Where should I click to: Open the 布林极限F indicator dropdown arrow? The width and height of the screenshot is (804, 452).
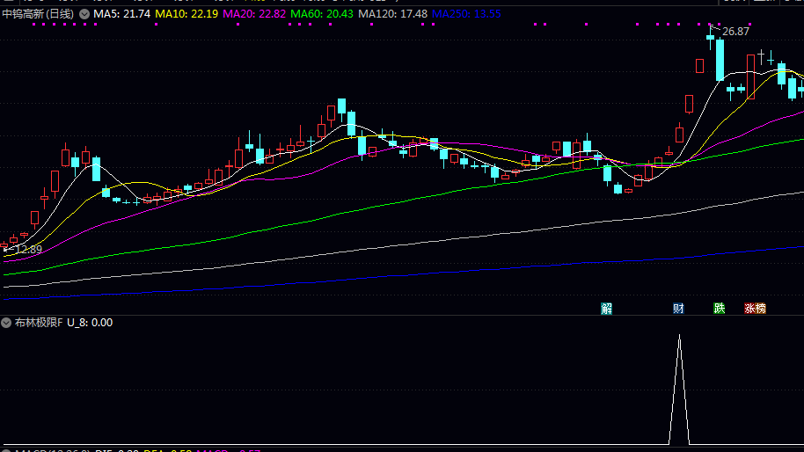(6, 323)
